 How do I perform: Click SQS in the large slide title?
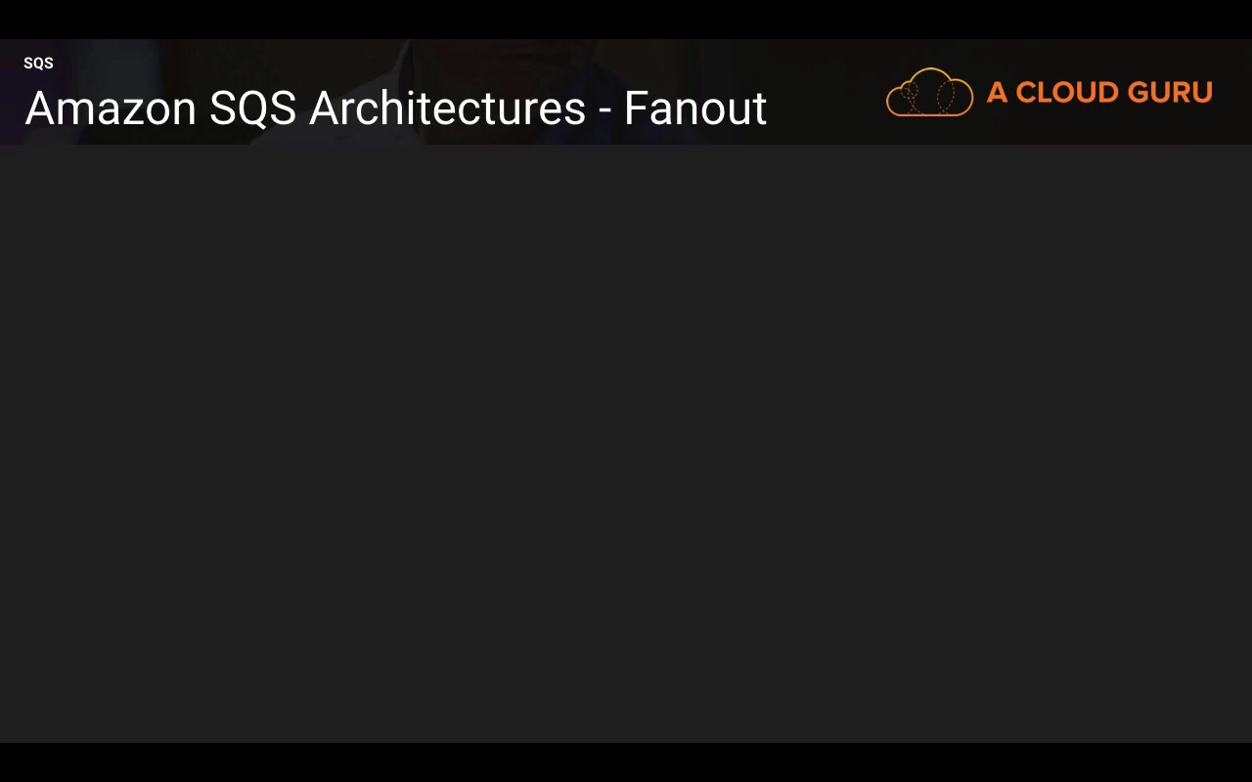[x=252, y=109]
